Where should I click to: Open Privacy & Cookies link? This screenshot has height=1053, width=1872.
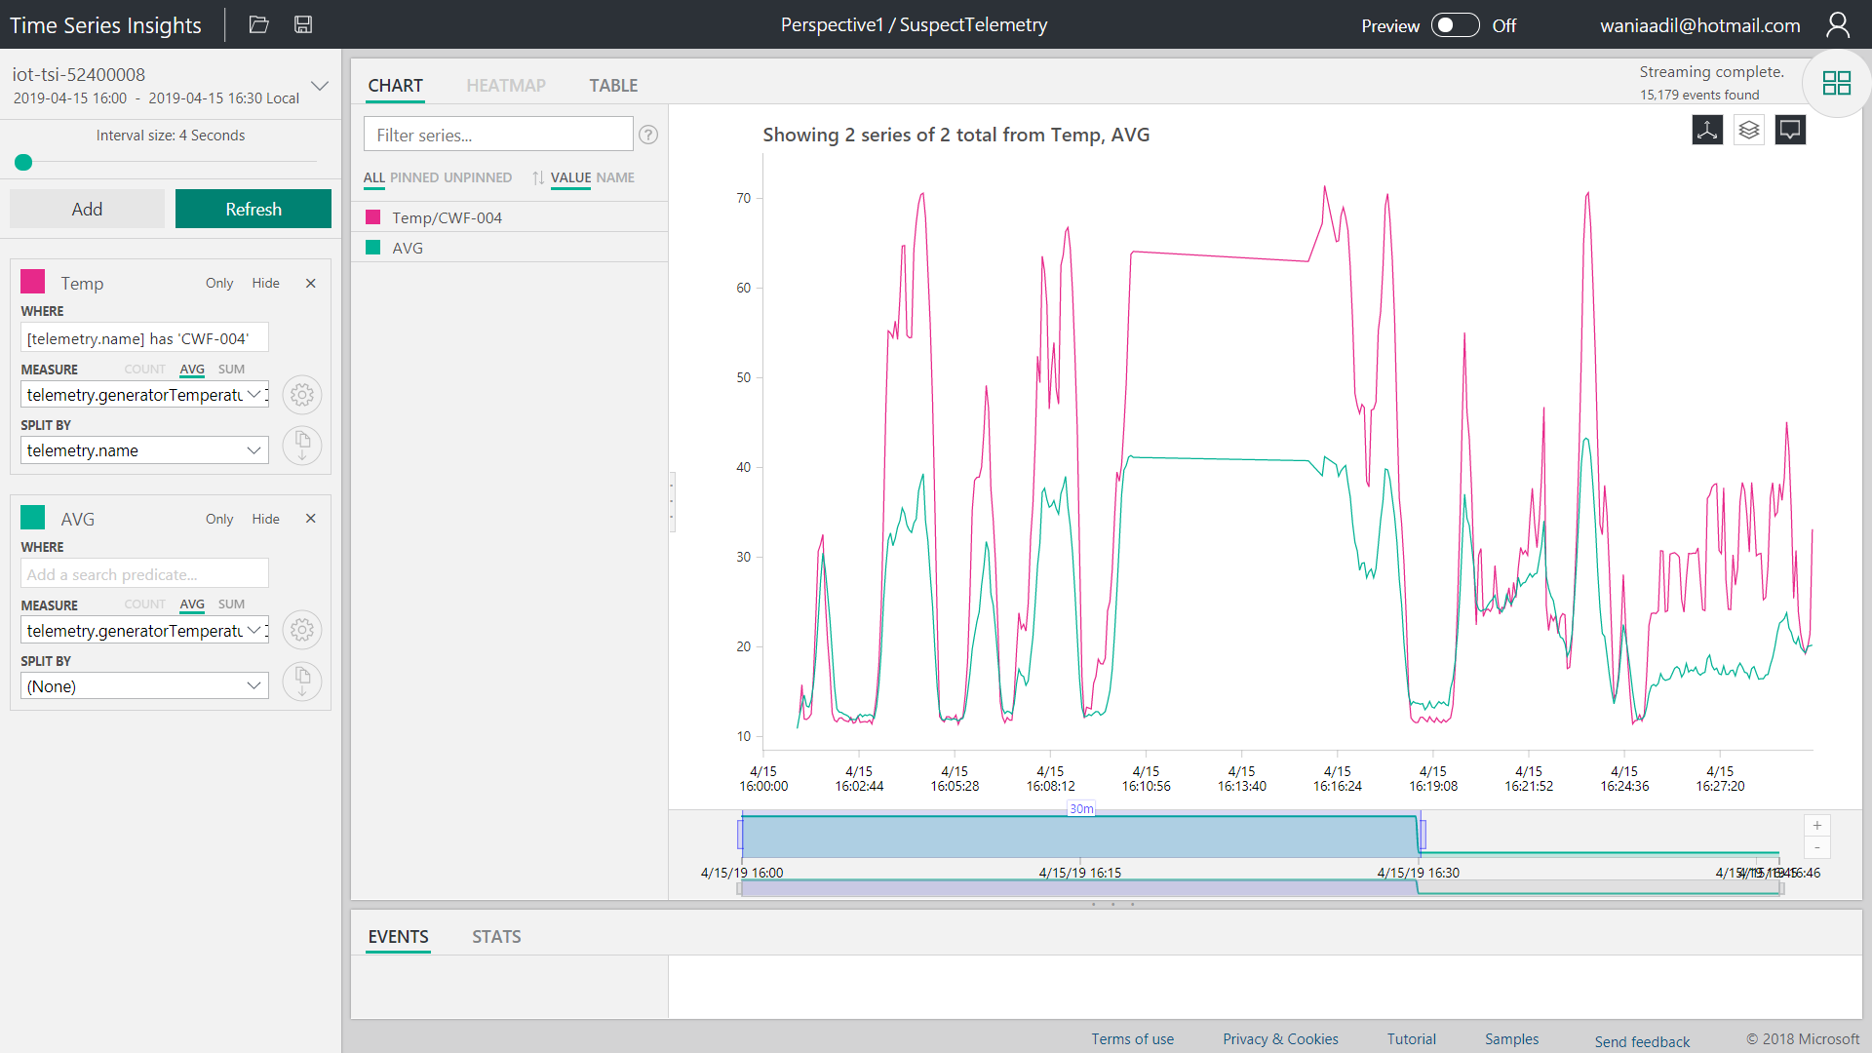[x=1280, y=1039]
